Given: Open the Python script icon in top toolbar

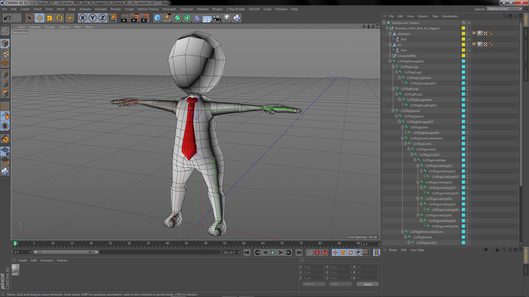Looking at the screenshot, I should pyautogui.click(x=237, y=18).
